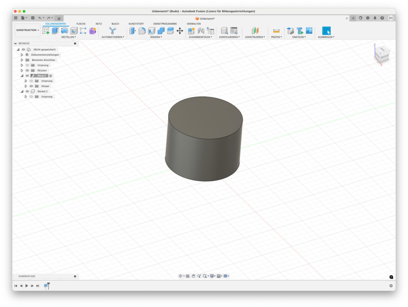Click the activate radio button beside Dose:1

coord(51,76)
